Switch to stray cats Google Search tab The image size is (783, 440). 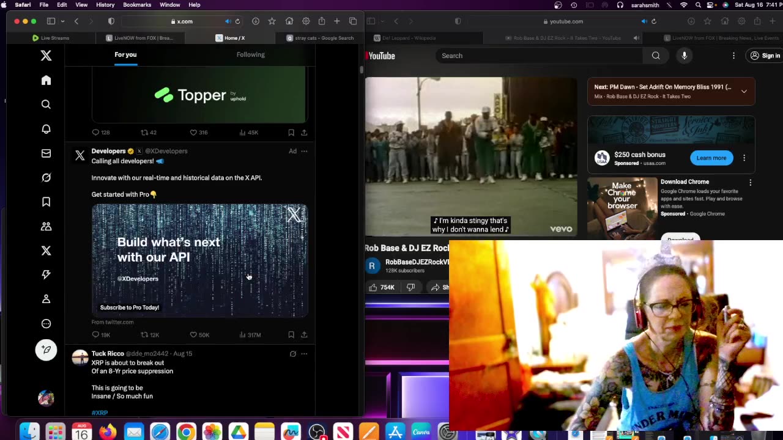[x=320, y=38]
